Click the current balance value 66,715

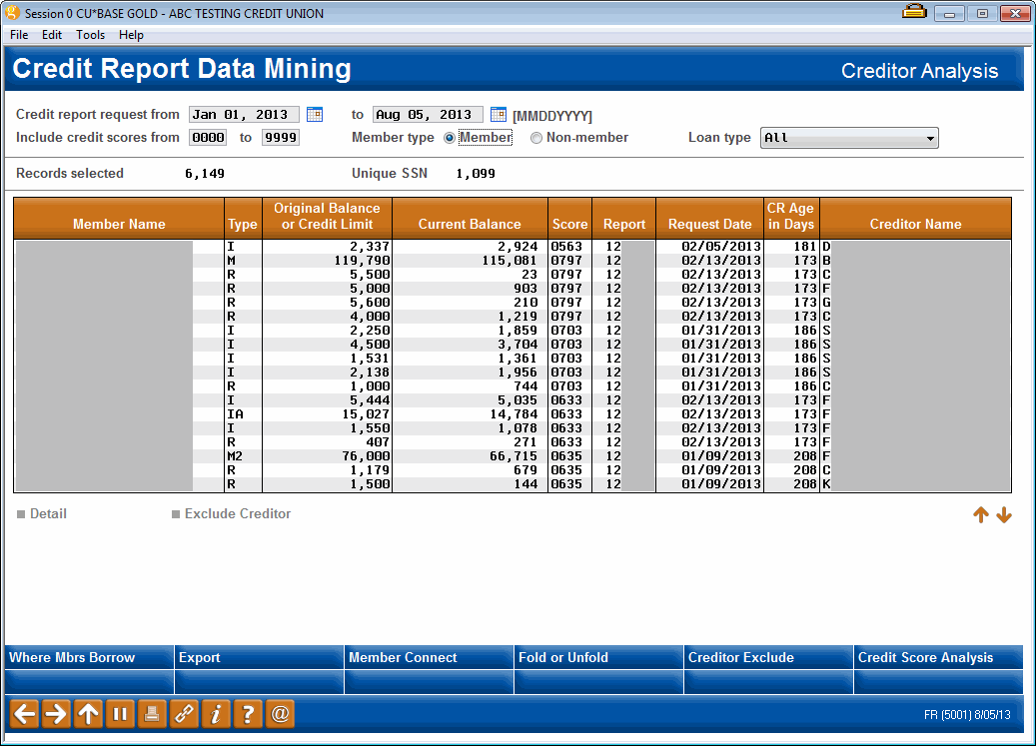click(x=513, y=456)
